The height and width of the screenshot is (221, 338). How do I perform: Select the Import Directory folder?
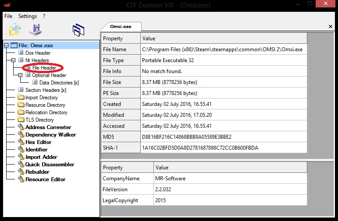coord(41,98)
